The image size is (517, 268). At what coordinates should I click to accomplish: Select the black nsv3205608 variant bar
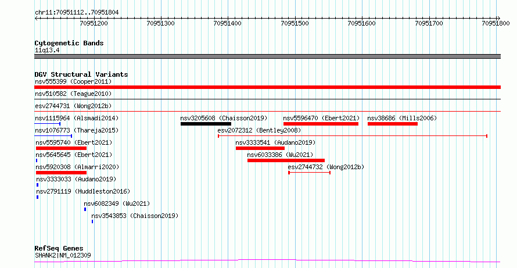(x=206, y=124)
